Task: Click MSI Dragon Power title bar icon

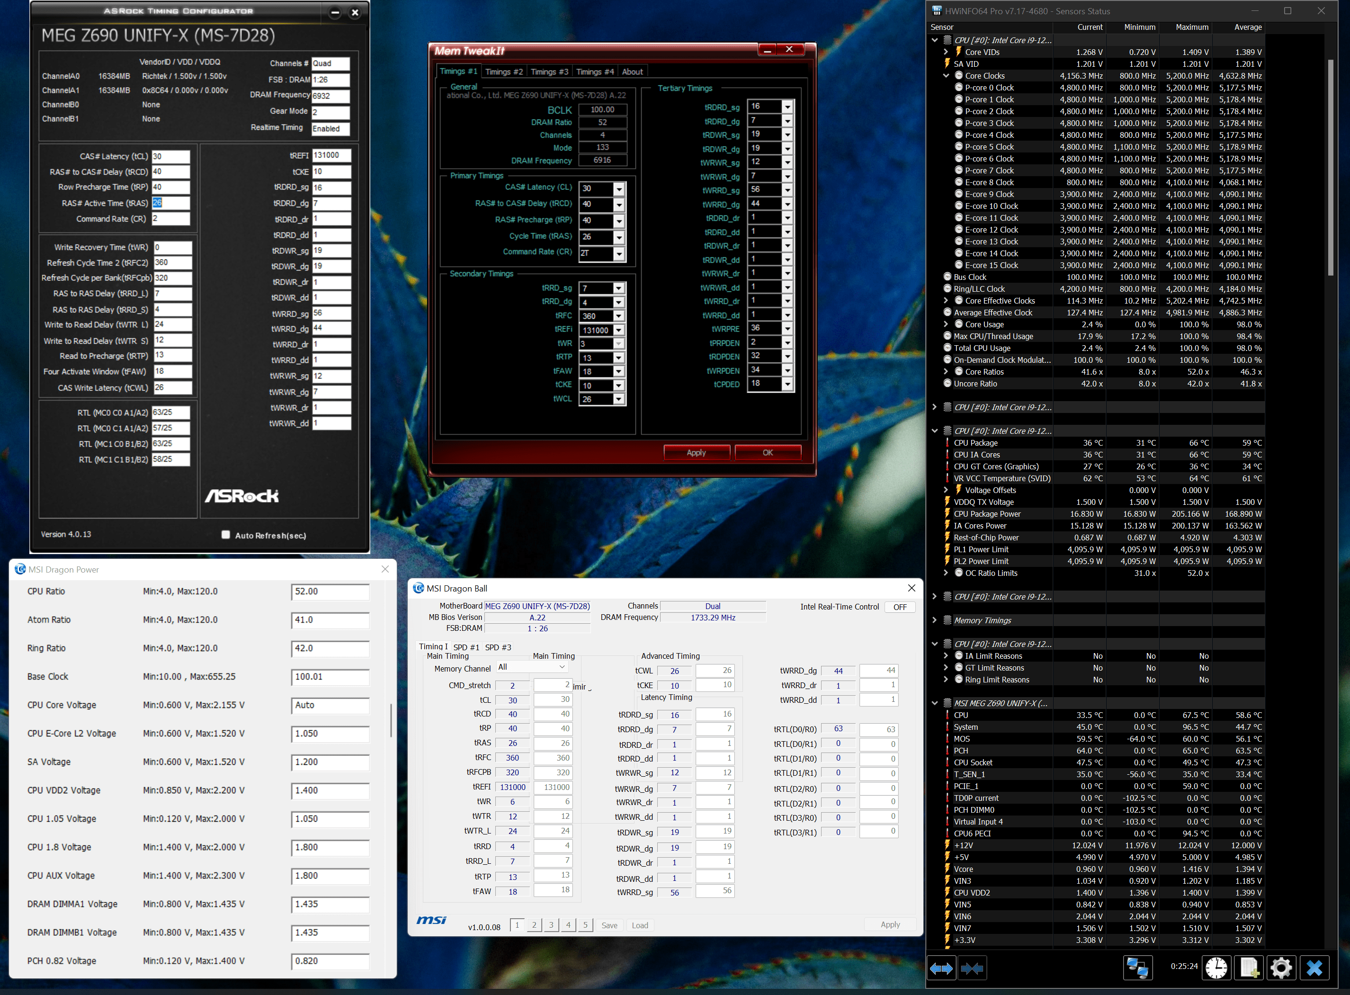Action: click(20, 569)
